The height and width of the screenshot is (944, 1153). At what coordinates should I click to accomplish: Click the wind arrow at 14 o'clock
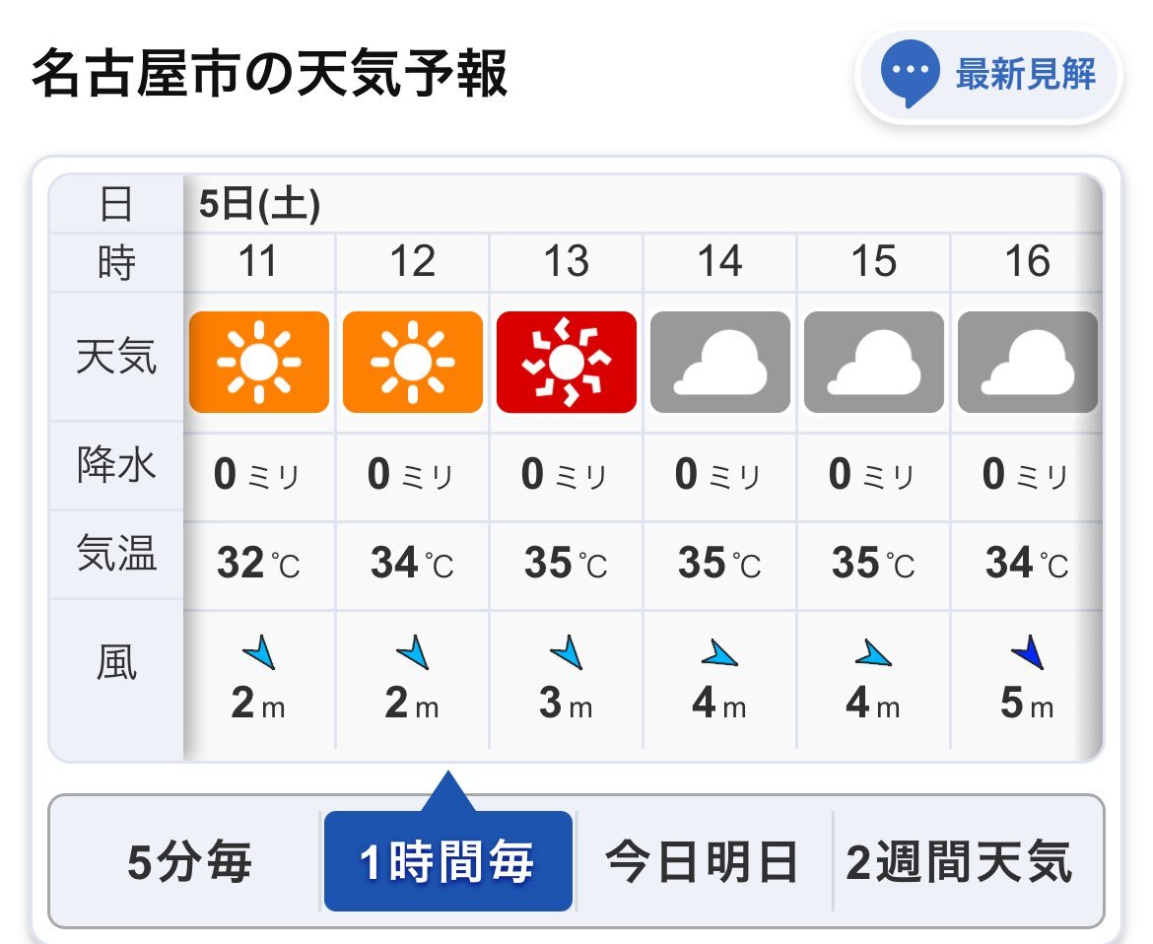coord(719,653)
